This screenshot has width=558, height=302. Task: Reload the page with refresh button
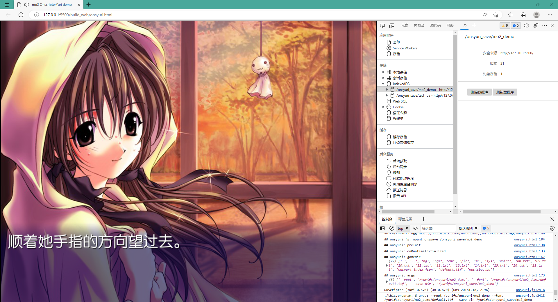coord(21,15)
